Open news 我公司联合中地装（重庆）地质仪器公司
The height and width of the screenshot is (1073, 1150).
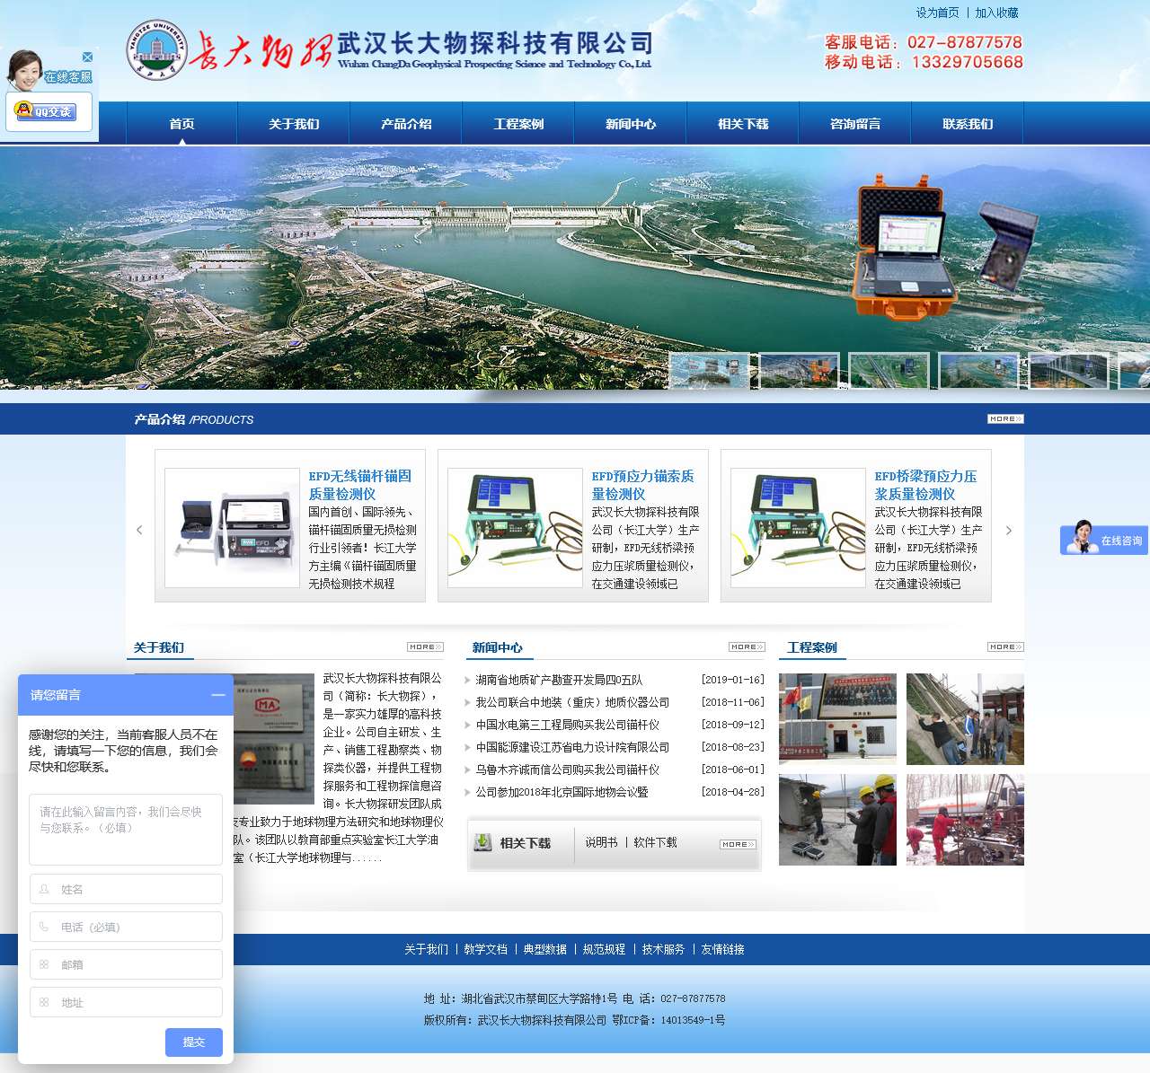[x=572, y=703]
